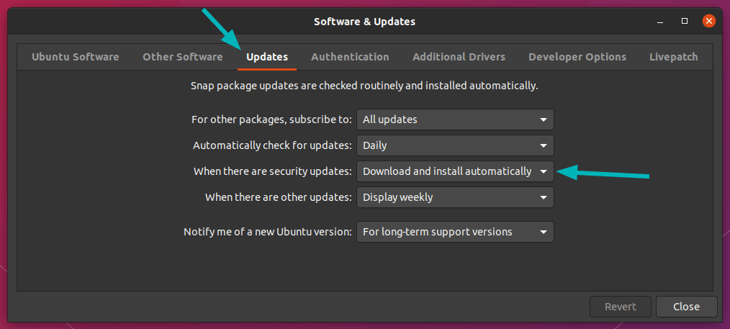
Task: Switch to Developer Options tab
Action: click(577, 57)
